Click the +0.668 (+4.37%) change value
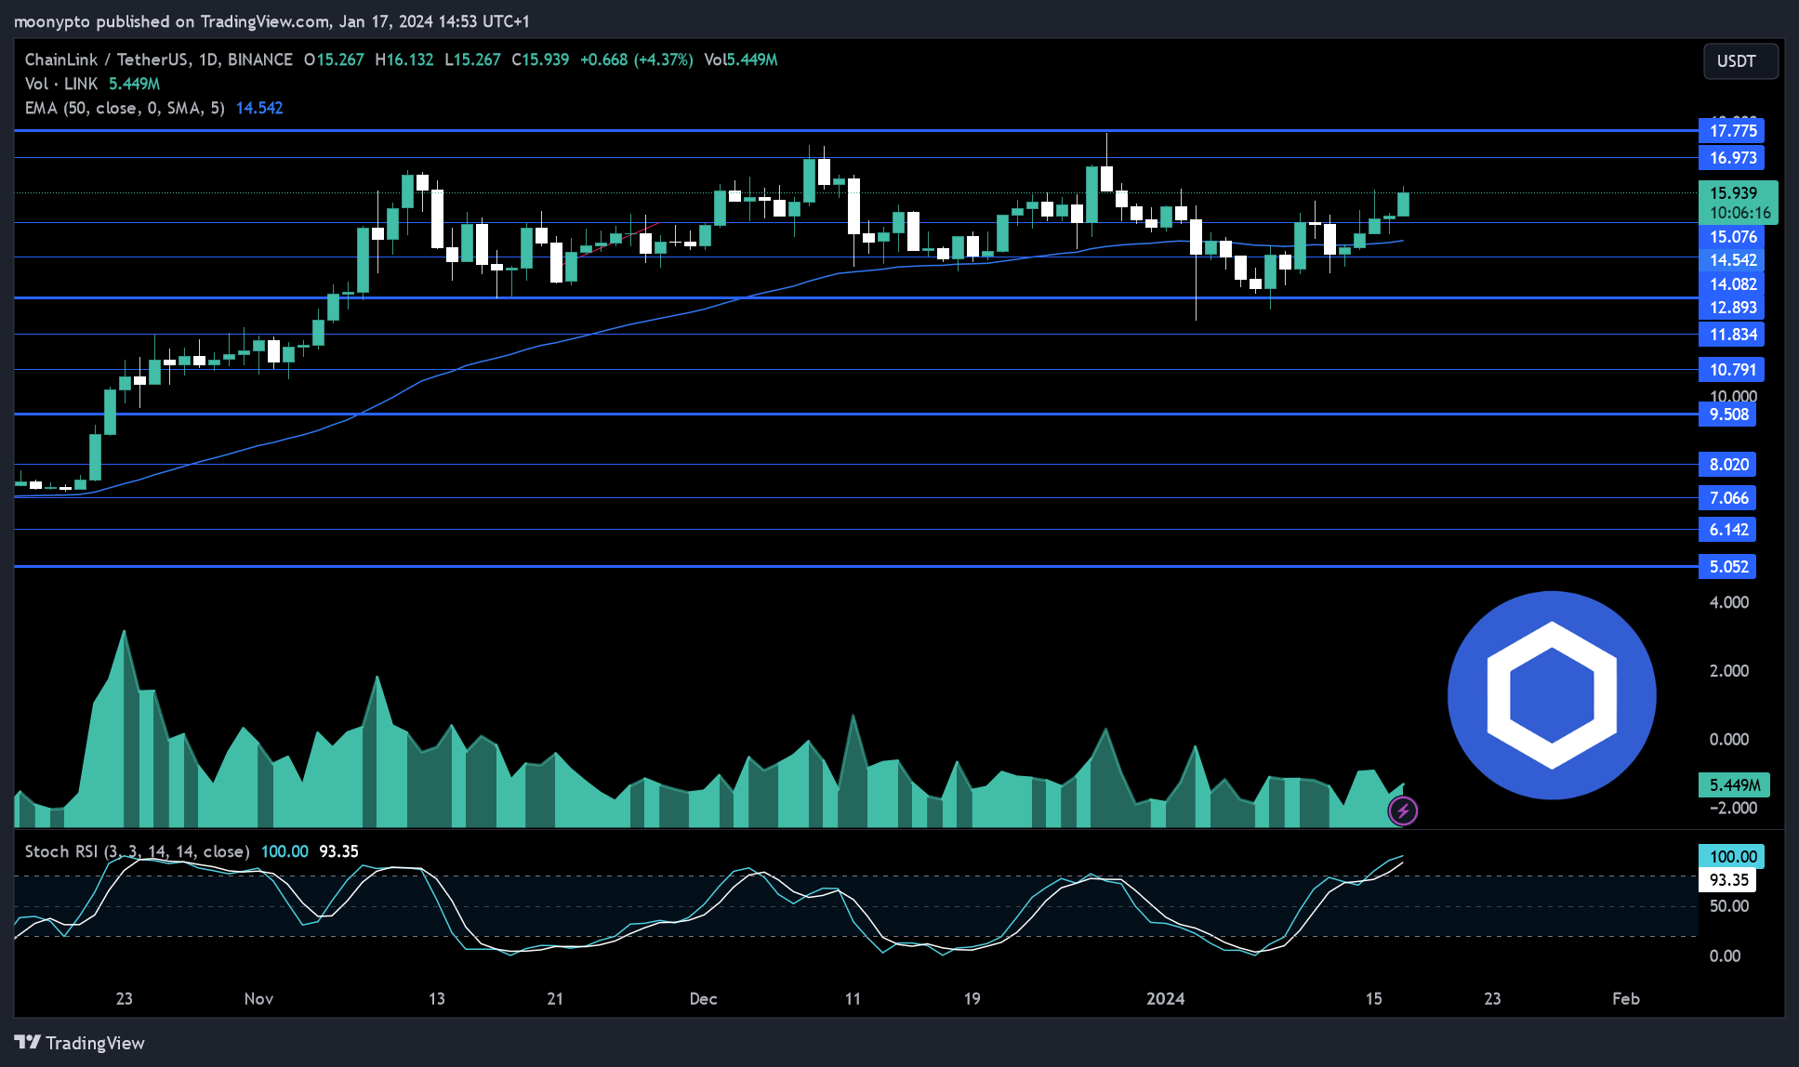 click(637, 59)
